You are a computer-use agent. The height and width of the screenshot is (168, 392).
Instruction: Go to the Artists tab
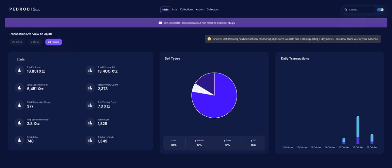(x=200, y=9)
